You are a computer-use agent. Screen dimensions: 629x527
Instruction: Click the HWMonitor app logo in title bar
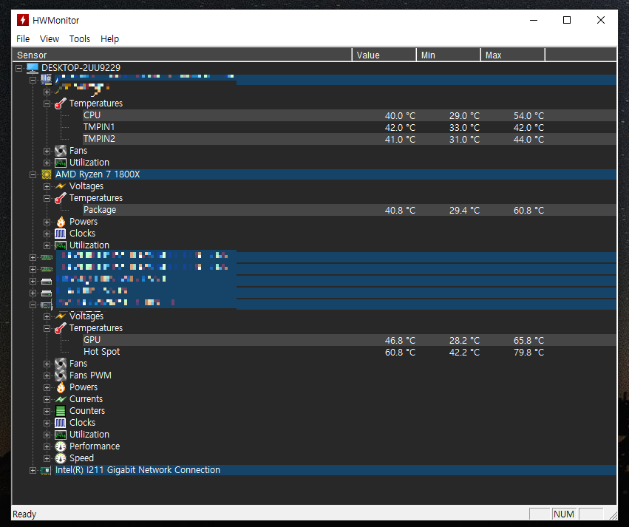pos(22,20)
